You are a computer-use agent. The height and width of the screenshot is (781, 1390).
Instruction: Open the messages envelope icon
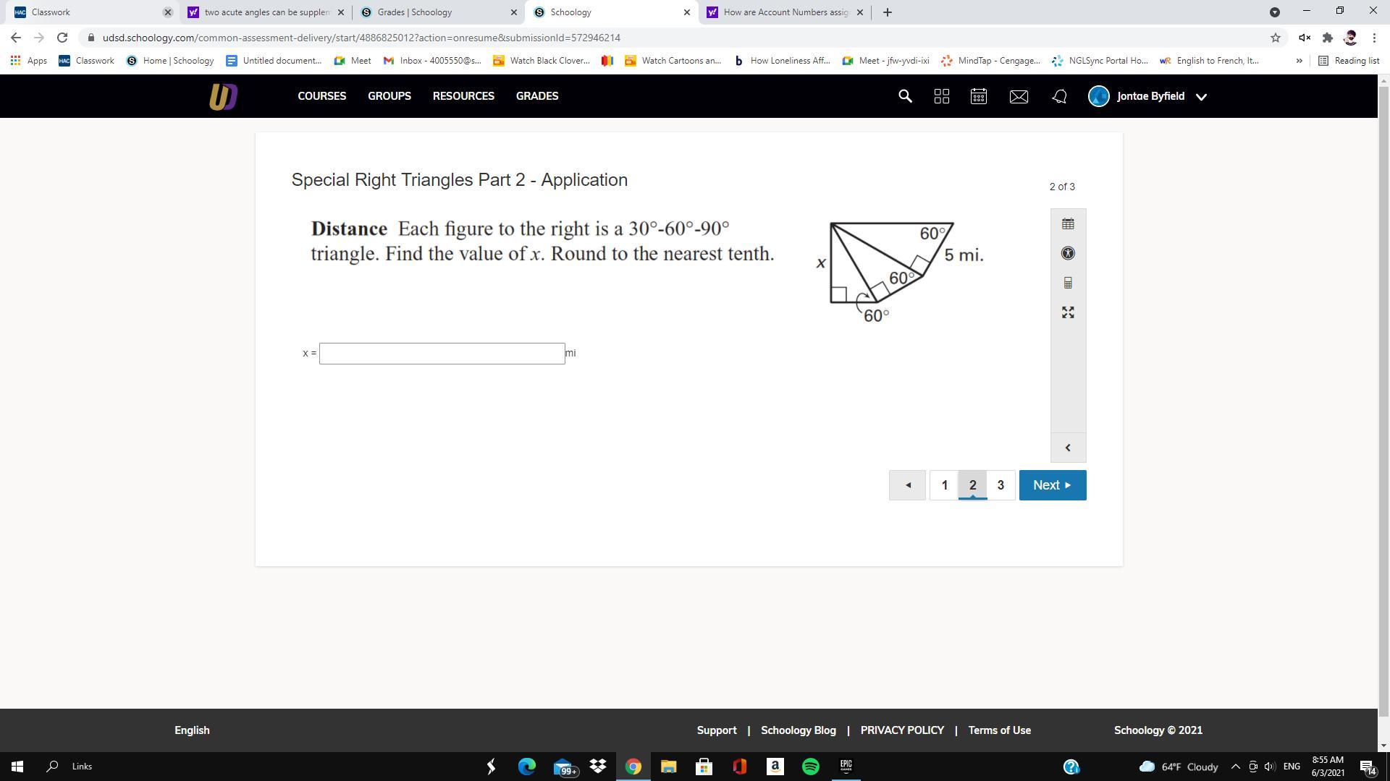1019,96
